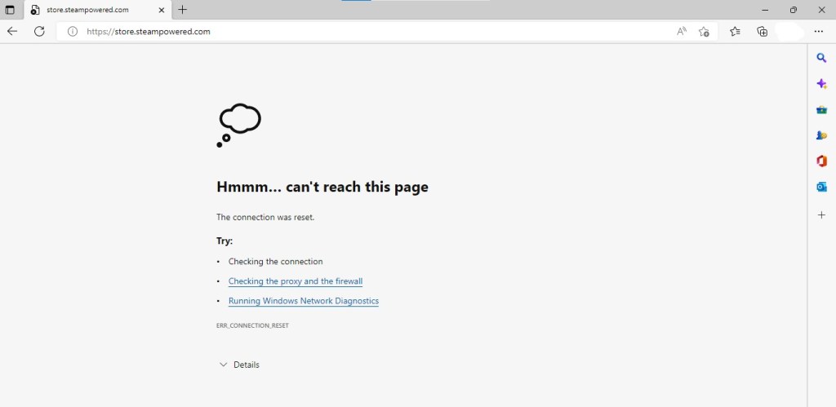836x407 pixels.
Task: View site information icon in address bar
Action: (x=72, y=31)
